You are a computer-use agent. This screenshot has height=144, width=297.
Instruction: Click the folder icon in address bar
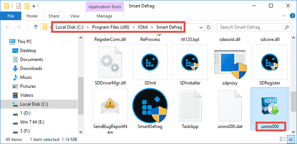[x=45, y=27]
